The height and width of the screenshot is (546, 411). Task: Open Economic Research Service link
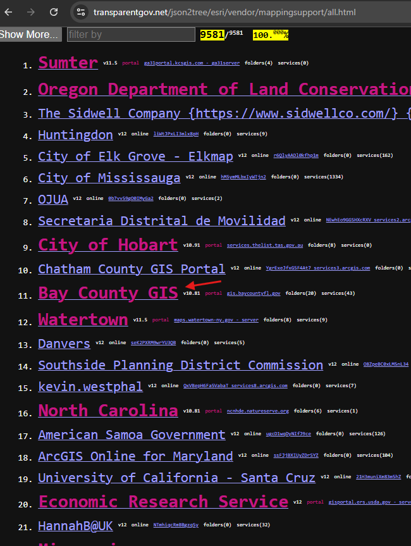(x=163, y=502)
